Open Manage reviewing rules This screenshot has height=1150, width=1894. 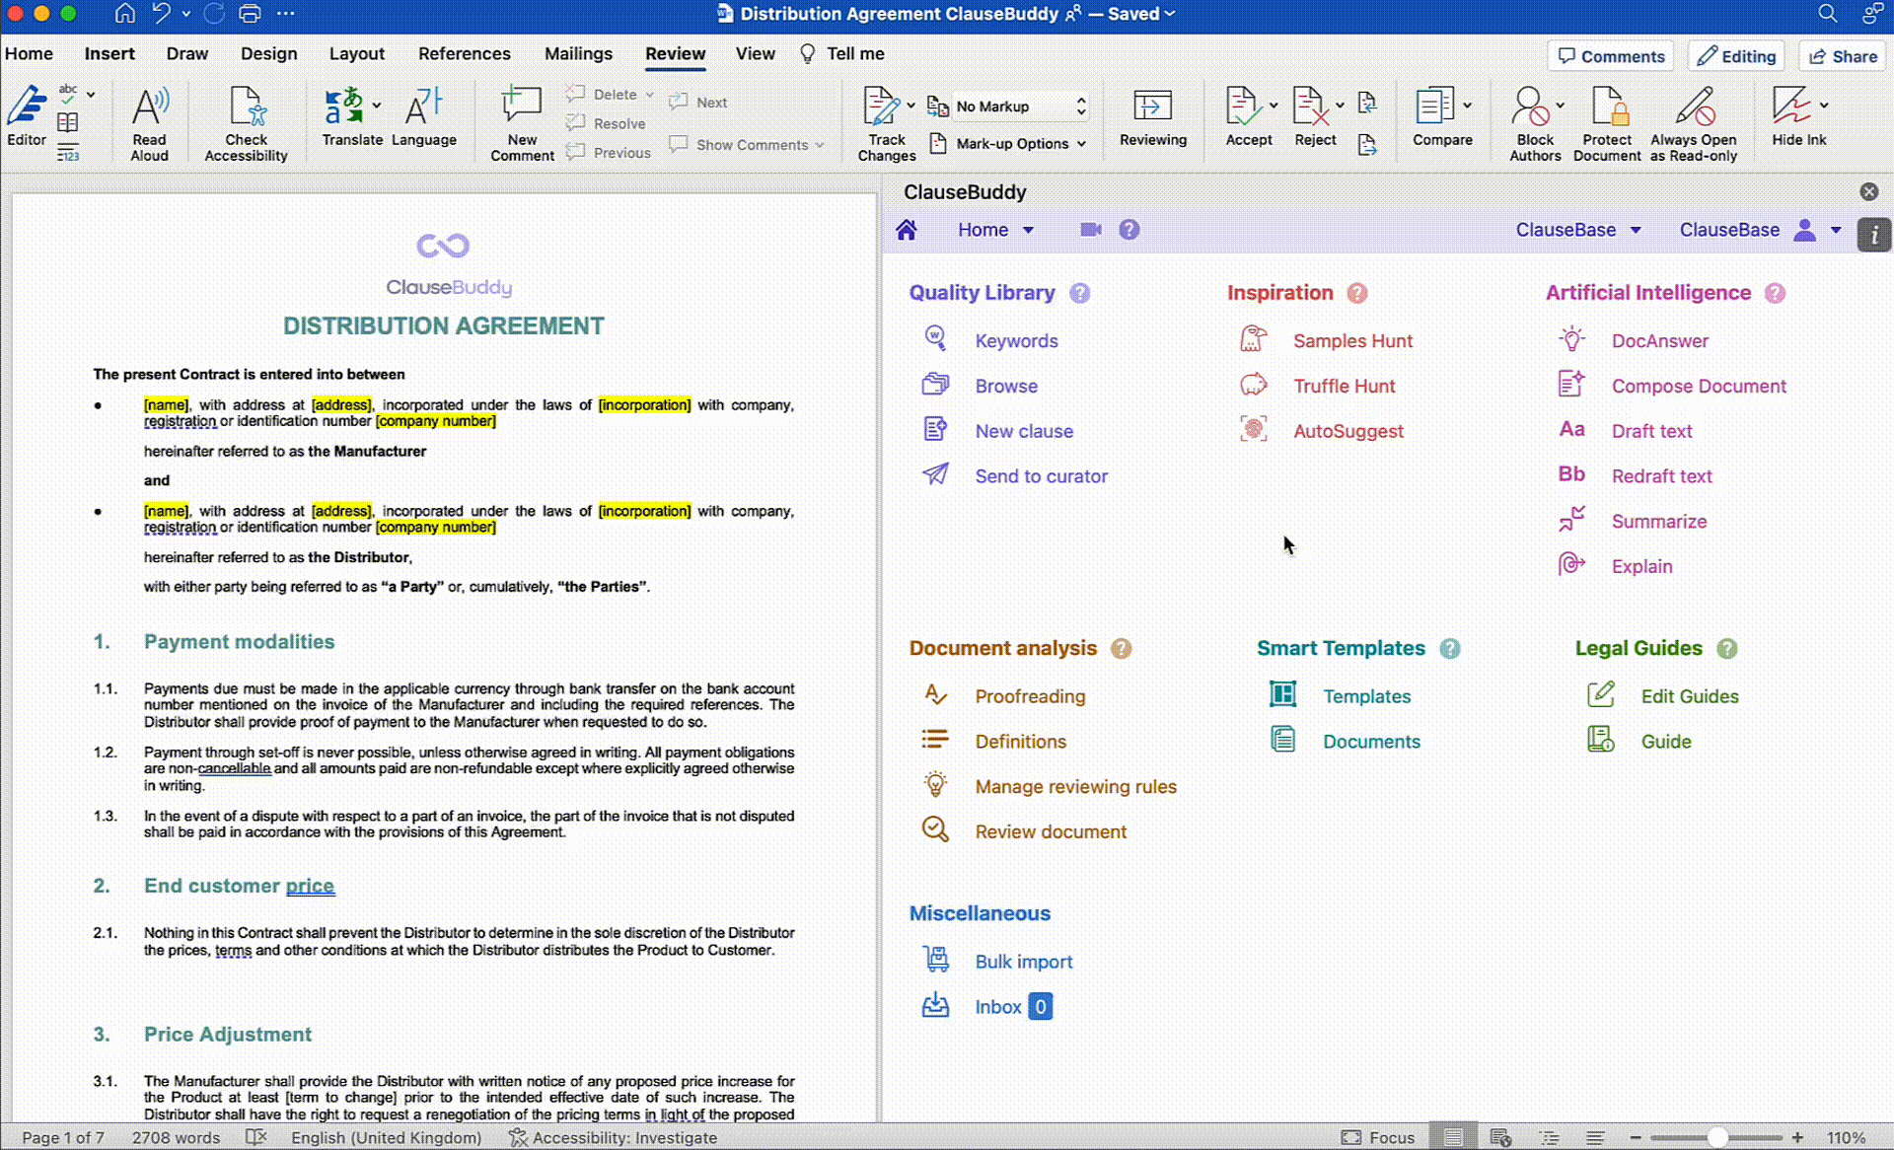coord(1075,787)
